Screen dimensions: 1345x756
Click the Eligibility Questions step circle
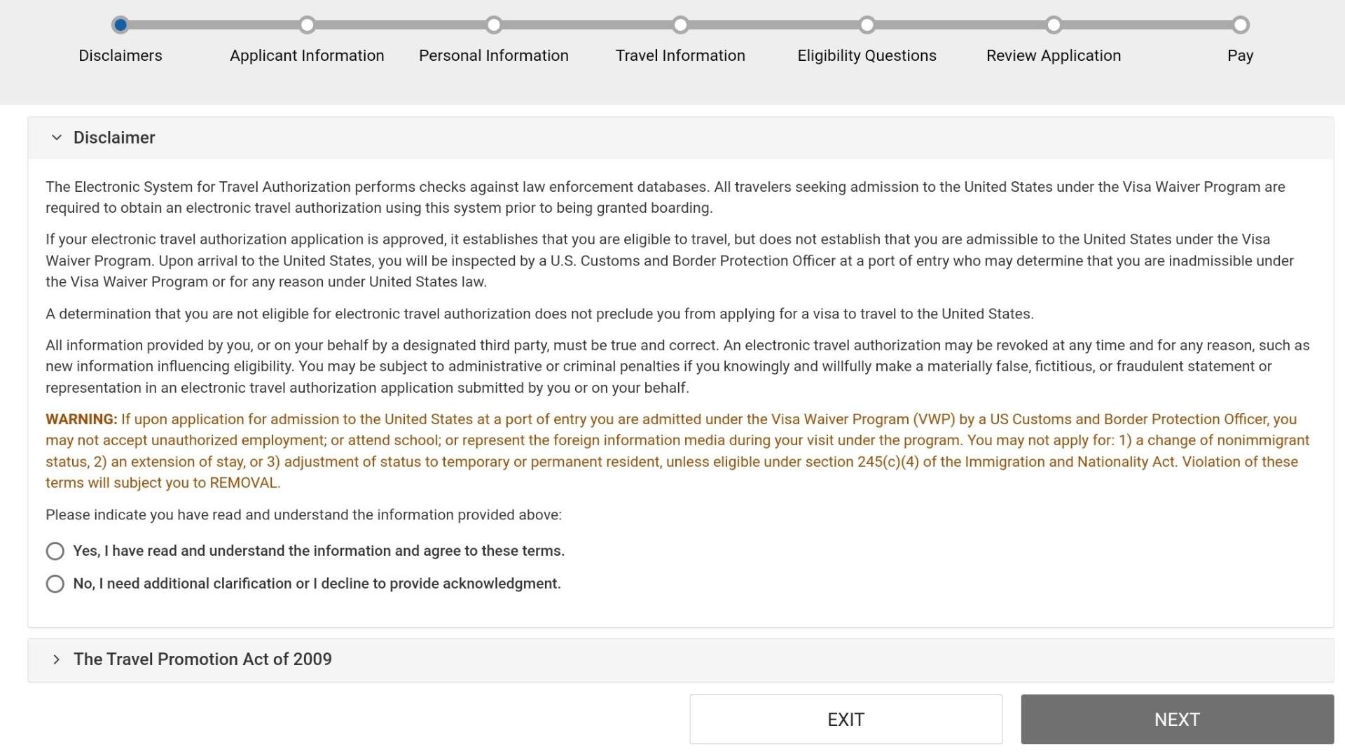[x=867, y=25]
